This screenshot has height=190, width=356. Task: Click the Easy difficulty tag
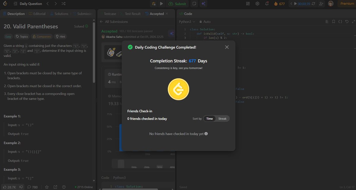pyautogui.click(x=8, y=37)
